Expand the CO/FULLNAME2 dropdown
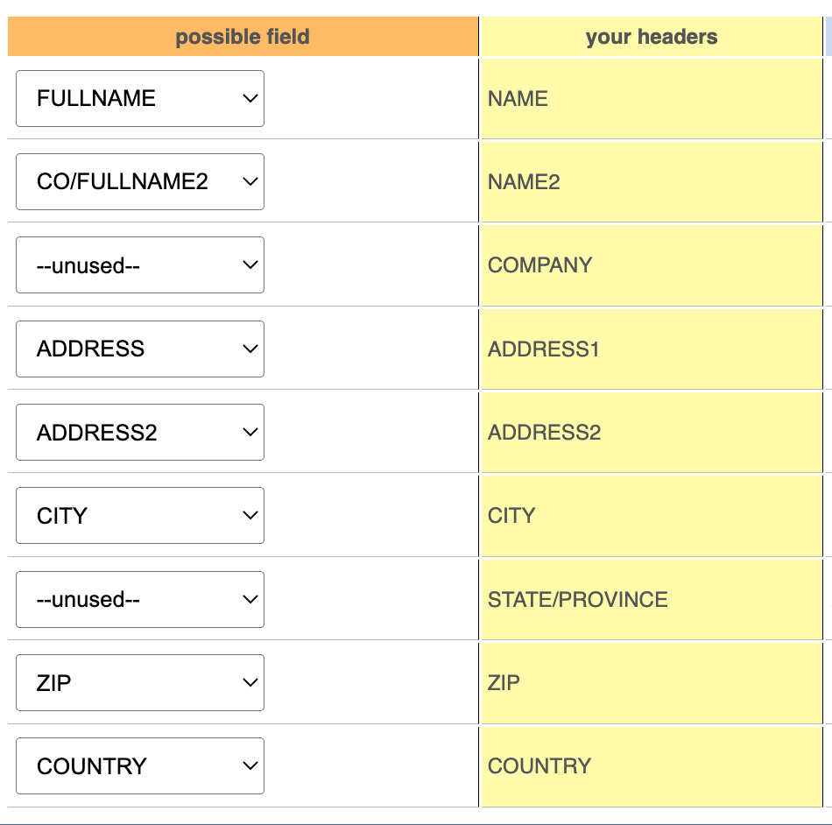Screen dimensions: 832x825 coord(140,181)
